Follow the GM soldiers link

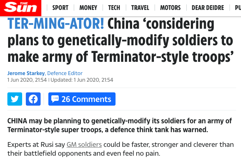click(84, 145)
